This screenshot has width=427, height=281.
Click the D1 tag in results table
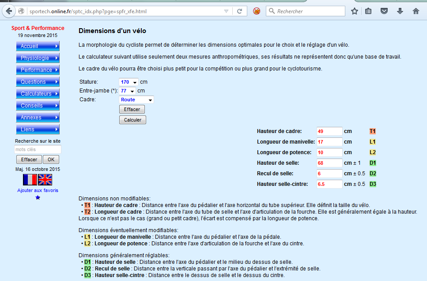pyautogui.click(x=373, y=163)
